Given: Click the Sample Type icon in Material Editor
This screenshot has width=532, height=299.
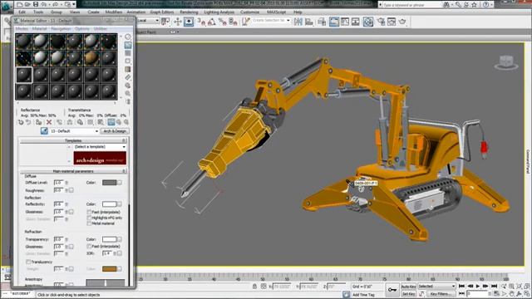Looking at the screenshot, I should (x=128, y=37).
